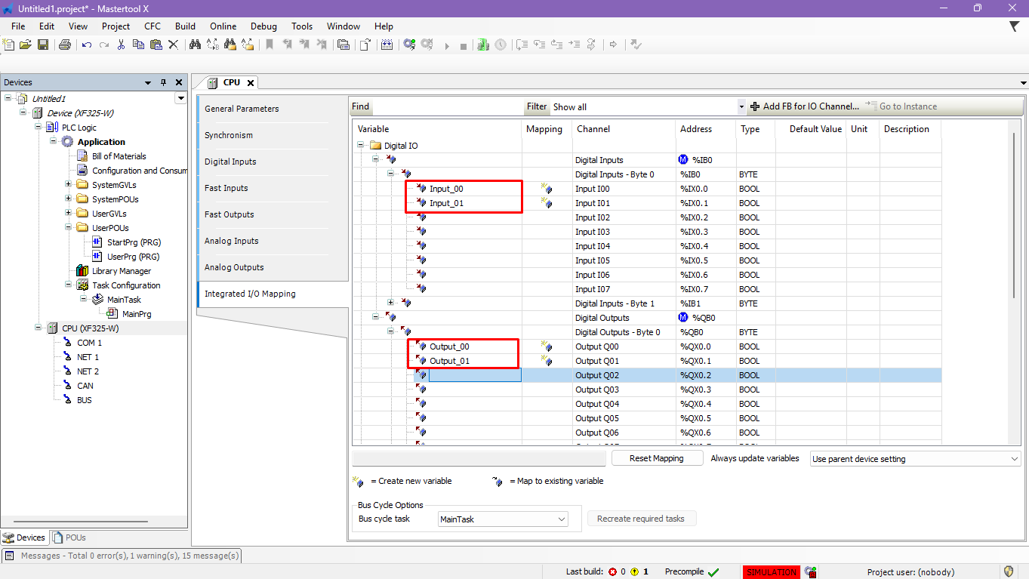Open the Online menu
Viewport: 1029px width, 579px height.
point(223,26)
